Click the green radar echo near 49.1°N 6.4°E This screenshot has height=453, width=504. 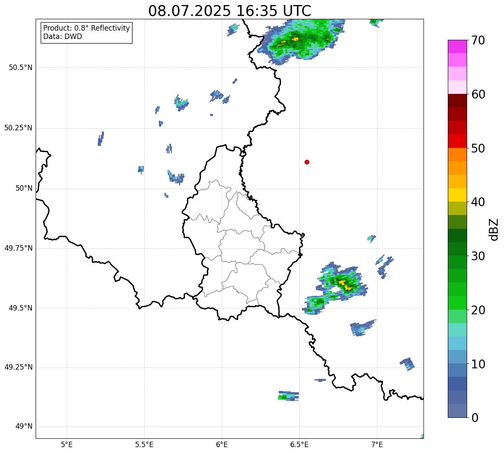click(288, 396)
